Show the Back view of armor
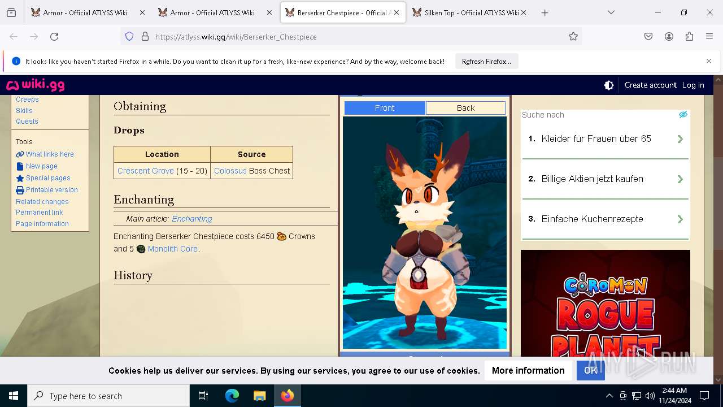 click(x=465, y=108)
